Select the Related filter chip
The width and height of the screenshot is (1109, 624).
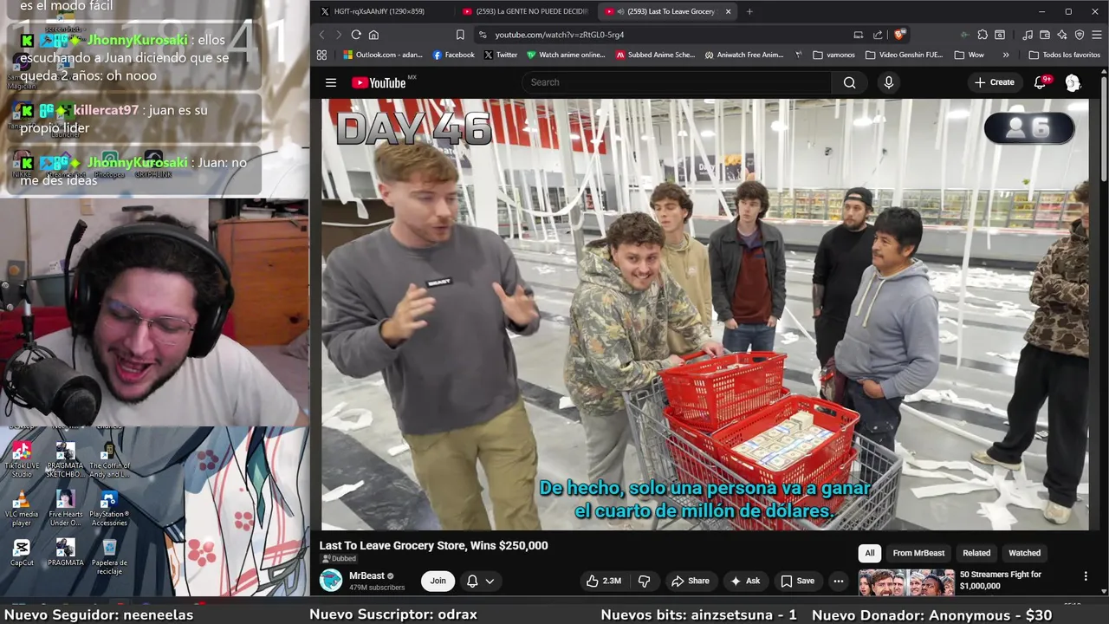pyautogui.click(x=976, y=553)
